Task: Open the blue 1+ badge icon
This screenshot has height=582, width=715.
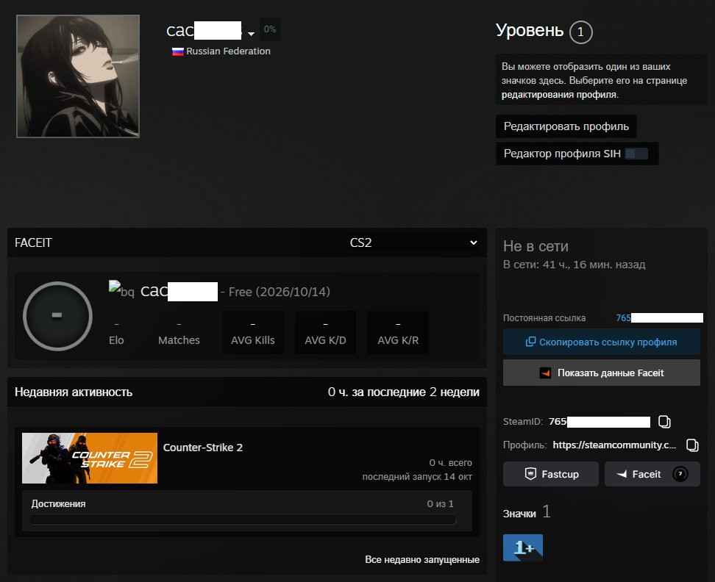Action: (523, 548)
